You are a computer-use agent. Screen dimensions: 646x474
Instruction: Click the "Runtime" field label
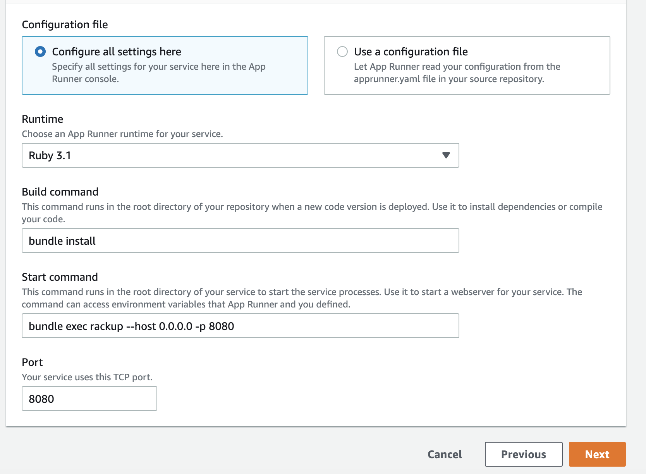(x=43, y=119)
